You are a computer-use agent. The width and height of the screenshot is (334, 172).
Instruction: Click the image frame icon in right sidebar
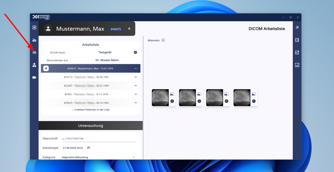click(x=297, y=65)
